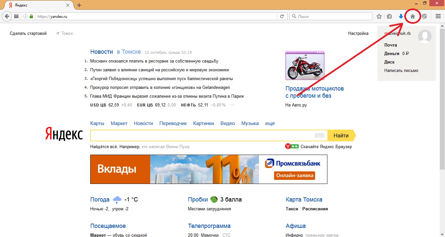Open Почта in the account panel
The image size is (445, 237).
391,45
